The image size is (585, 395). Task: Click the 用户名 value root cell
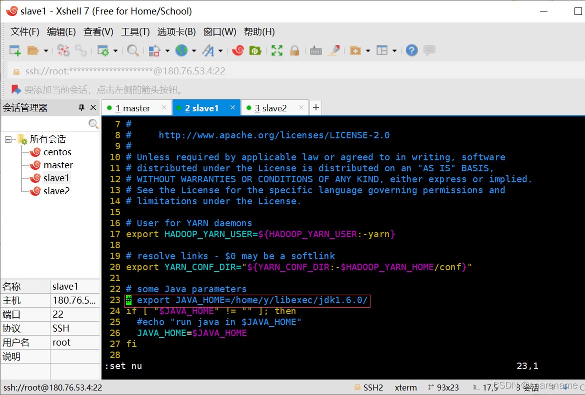pos(75,343)
